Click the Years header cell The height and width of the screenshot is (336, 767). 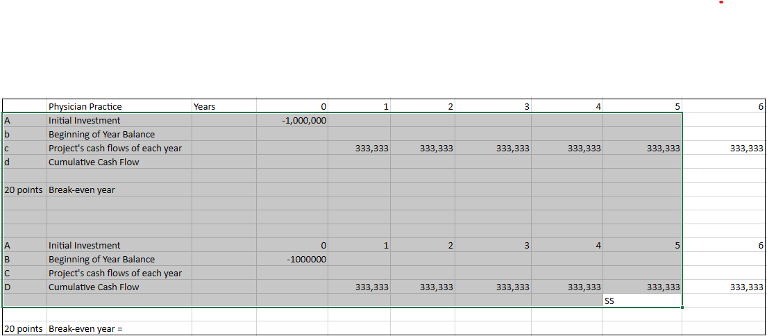pos(224,106)
